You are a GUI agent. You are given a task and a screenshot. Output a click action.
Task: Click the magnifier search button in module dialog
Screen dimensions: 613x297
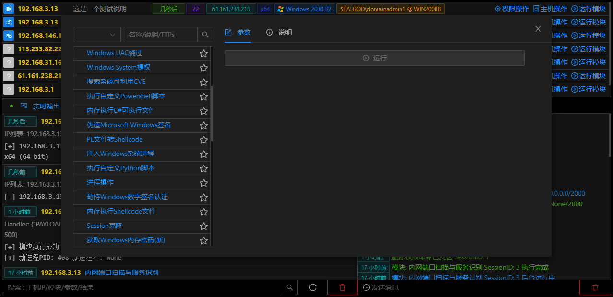(x=205, y=35)
